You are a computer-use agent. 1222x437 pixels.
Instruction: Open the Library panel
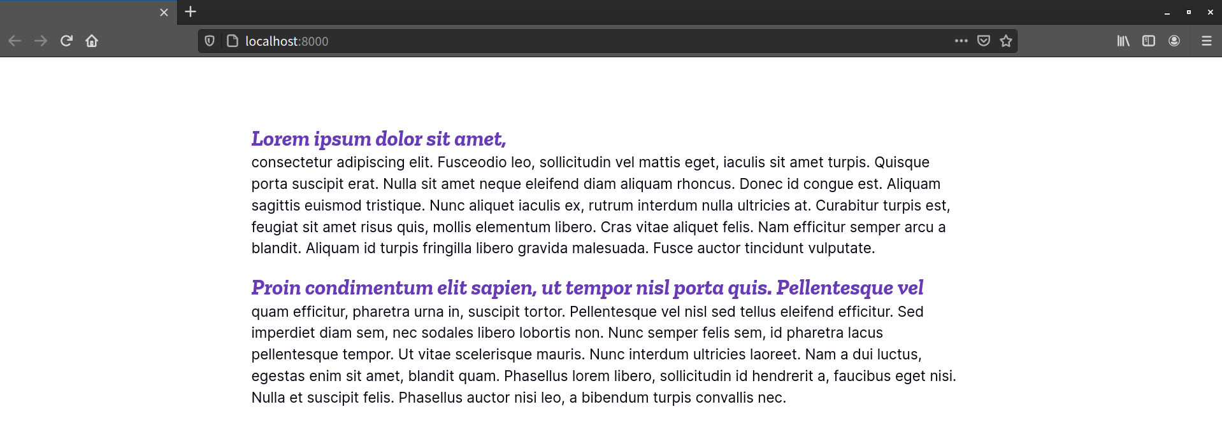pos(1123,41)
